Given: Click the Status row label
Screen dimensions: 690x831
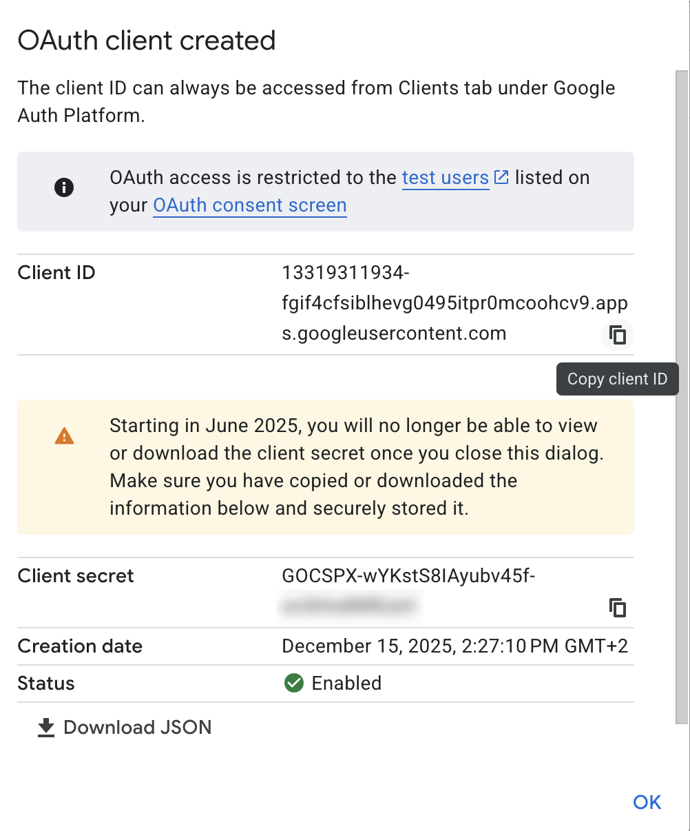Looking at the screenshot, I should tap(45, 683).
